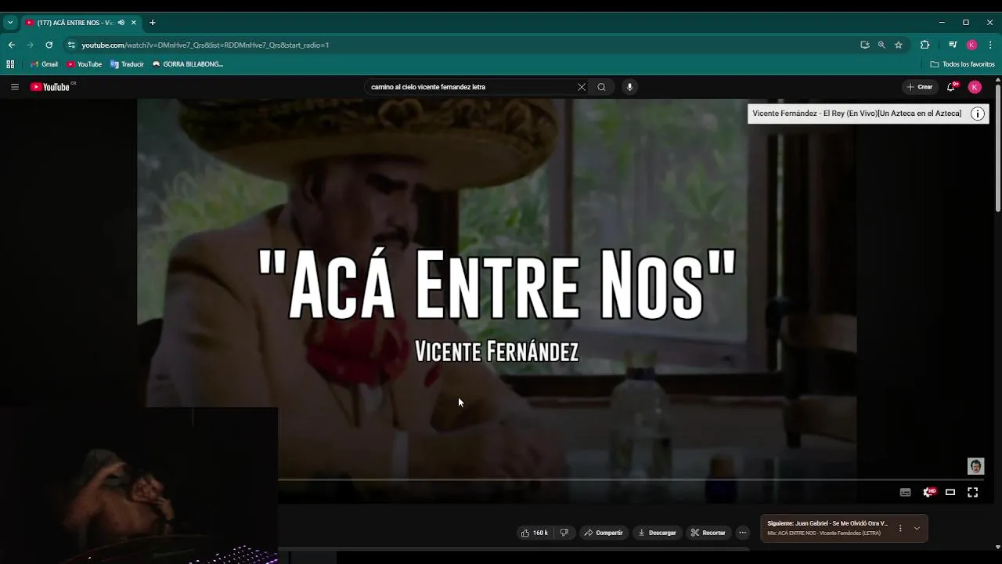Image resolution: width=1002 pixels, height=564 pixels.
Task: Open the Todos los favoritos folder
Action: pyautogui.click(x=963, y=64)
